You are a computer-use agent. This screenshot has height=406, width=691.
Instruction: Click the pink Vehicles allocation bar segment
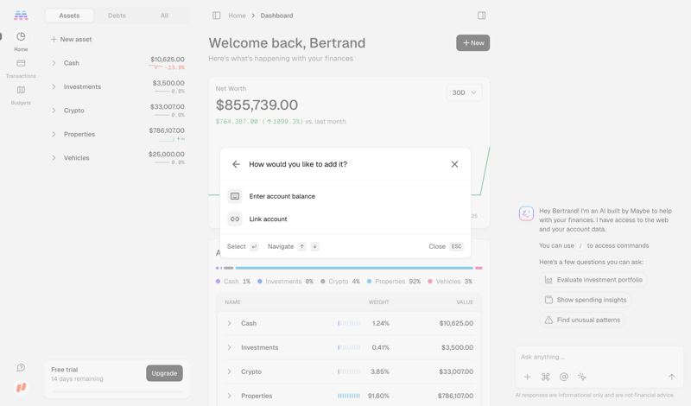click(x=479, y=268)
